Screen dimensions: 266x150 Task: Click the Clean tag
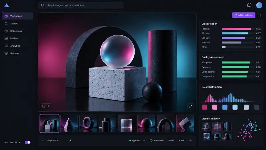coord(182,140)
